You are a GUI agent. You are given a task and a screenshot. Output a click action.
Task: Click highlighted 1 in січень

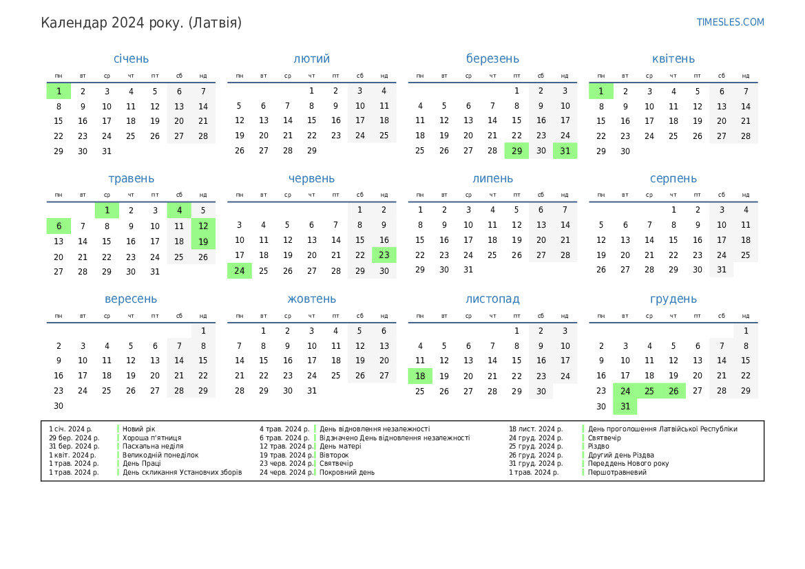tap(59, 91)
